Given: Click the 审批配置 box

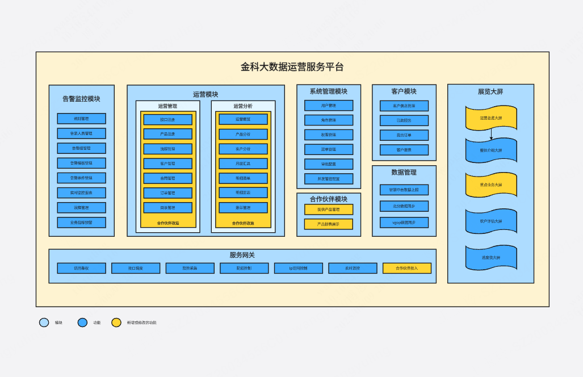Looking at the screenshot, I should (x=329, y=164).
